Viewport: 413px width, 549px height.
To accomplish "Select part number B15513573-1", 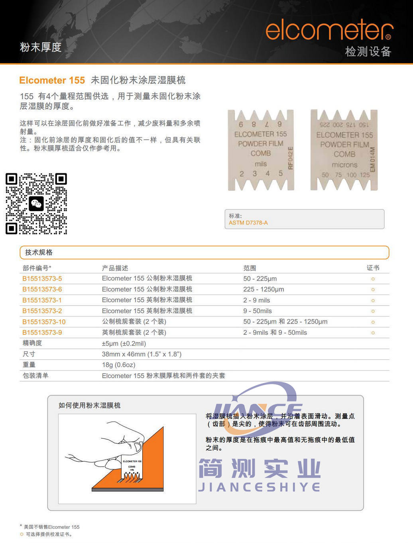I will (x=42, y=300).
